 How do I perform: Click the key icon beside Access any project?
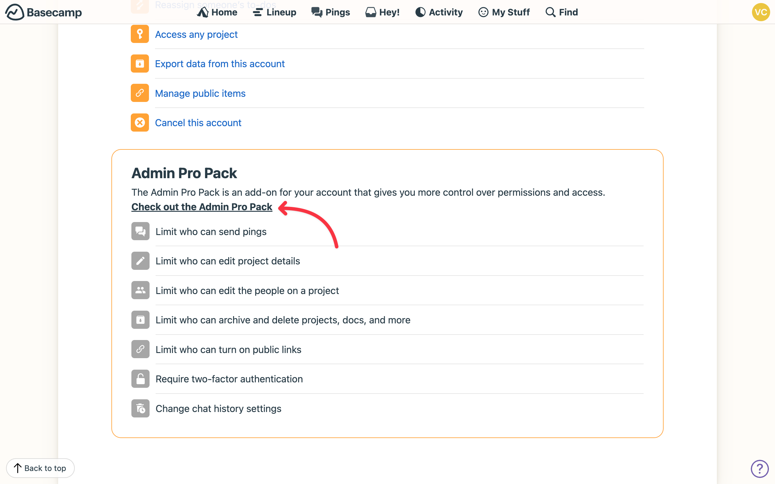click(x=140, y=34)
